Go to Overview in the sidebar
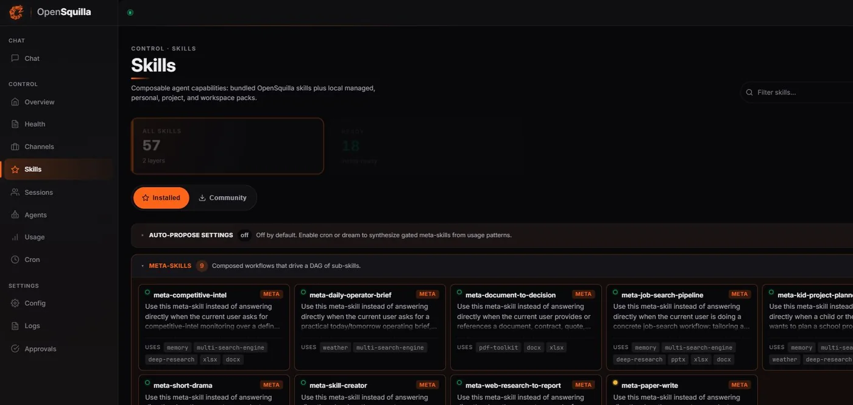 (58, 102)
